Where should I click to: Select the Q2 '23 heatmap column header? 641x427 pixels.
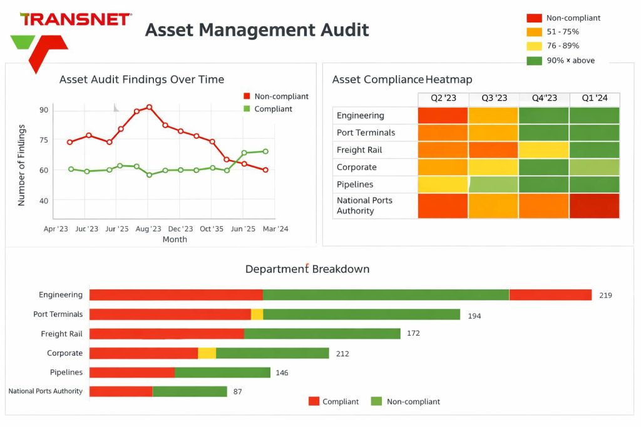443,99
